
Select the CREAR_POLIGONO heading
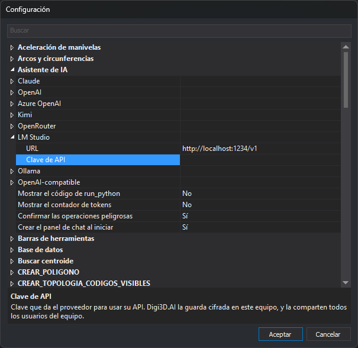[x=49, y=272]
